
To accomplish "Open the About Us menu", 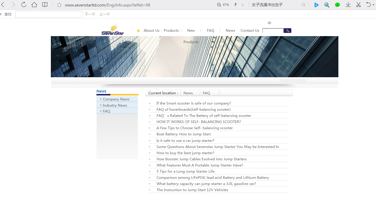I will pos(151,31).
